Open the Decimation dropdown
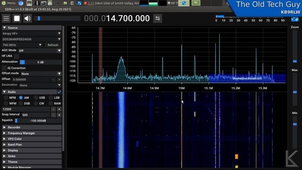302x170 pixels. [x=40, y=85]
